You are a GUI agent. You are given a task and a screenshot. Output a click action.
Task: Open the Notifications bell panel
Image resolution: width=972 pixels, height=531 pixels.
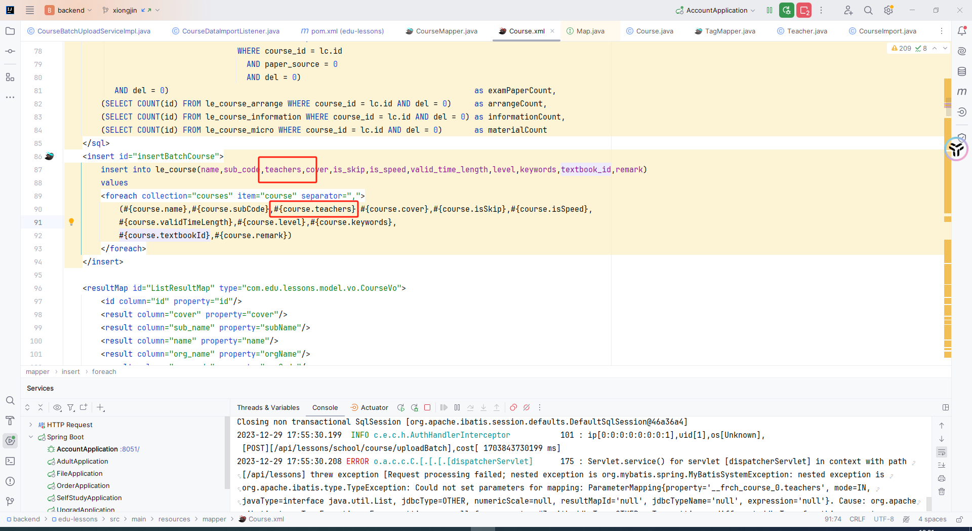coord(962,31)
